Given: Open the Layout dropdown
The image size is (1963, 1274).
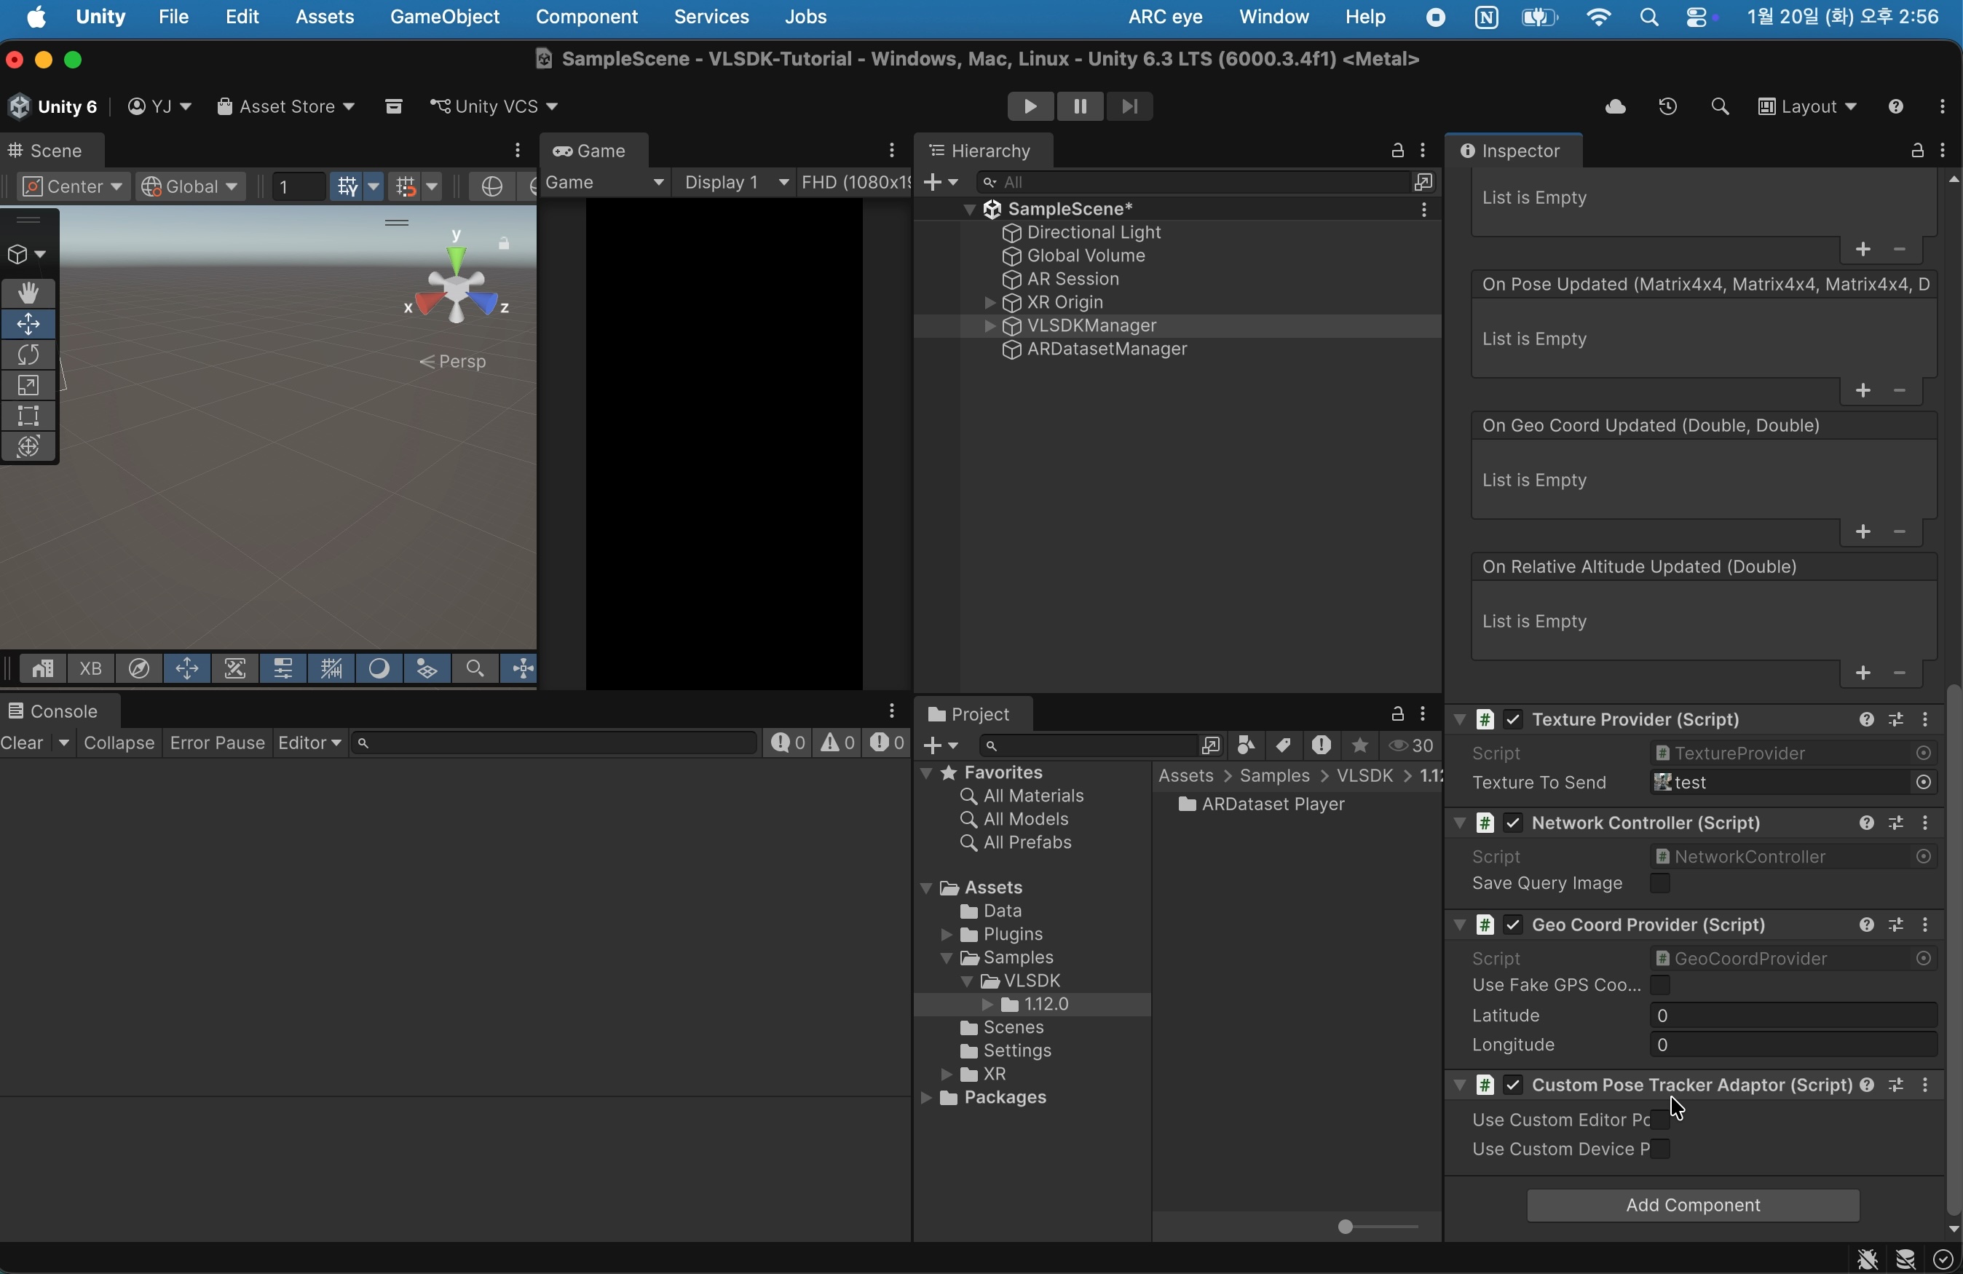Looking at the screenshot, I should pos(1808,107).
